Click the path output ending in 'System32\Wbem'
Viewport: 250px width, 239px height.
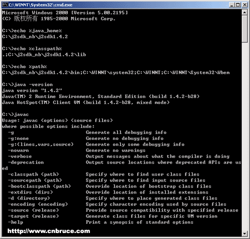pyautogui.click(x=116, y=72)
